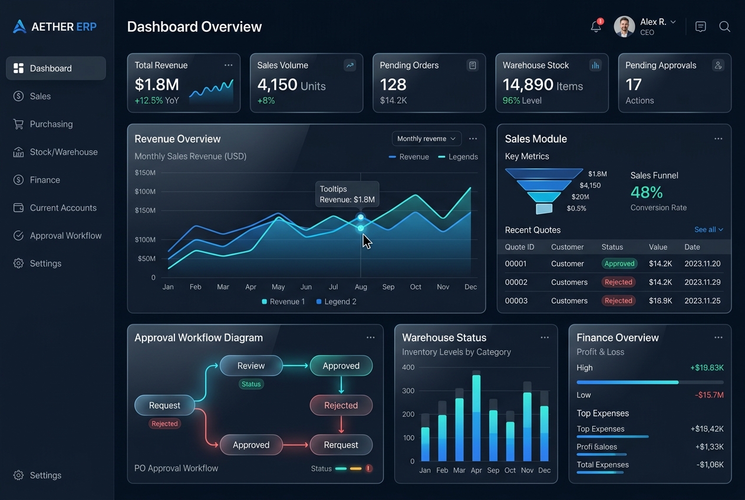
Task: Click the Purchasing cart icon
Action: [18, 124]
